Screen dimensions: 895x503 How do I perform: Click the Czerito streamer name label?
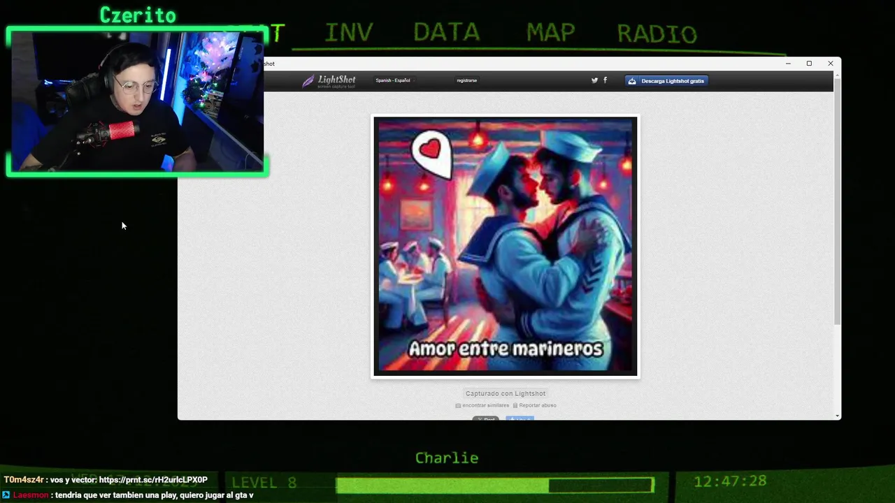click(138, 15)
